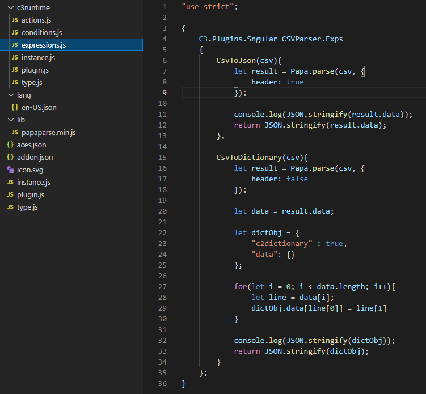Image resolution: width=426 pixels, height=394 pixels.
Task: Click "data" key on line 24
Action: 265,255
